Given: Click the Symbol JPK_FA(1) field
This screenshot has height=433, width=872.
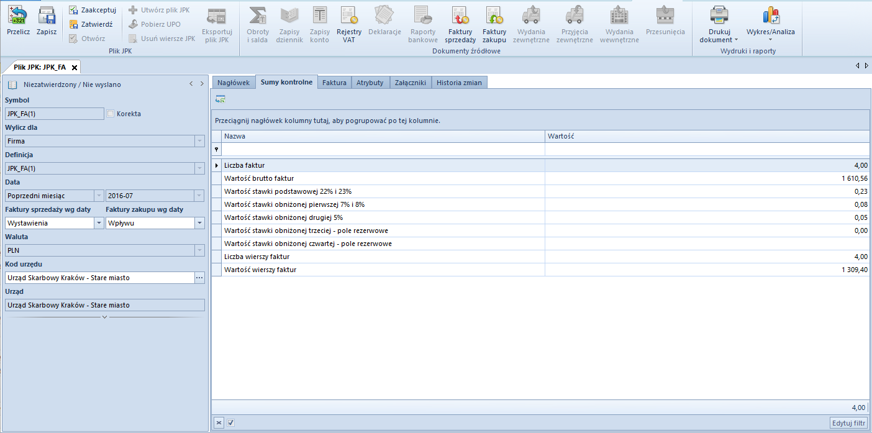Looking at the screenshot, I should click(x=54, y=114).
